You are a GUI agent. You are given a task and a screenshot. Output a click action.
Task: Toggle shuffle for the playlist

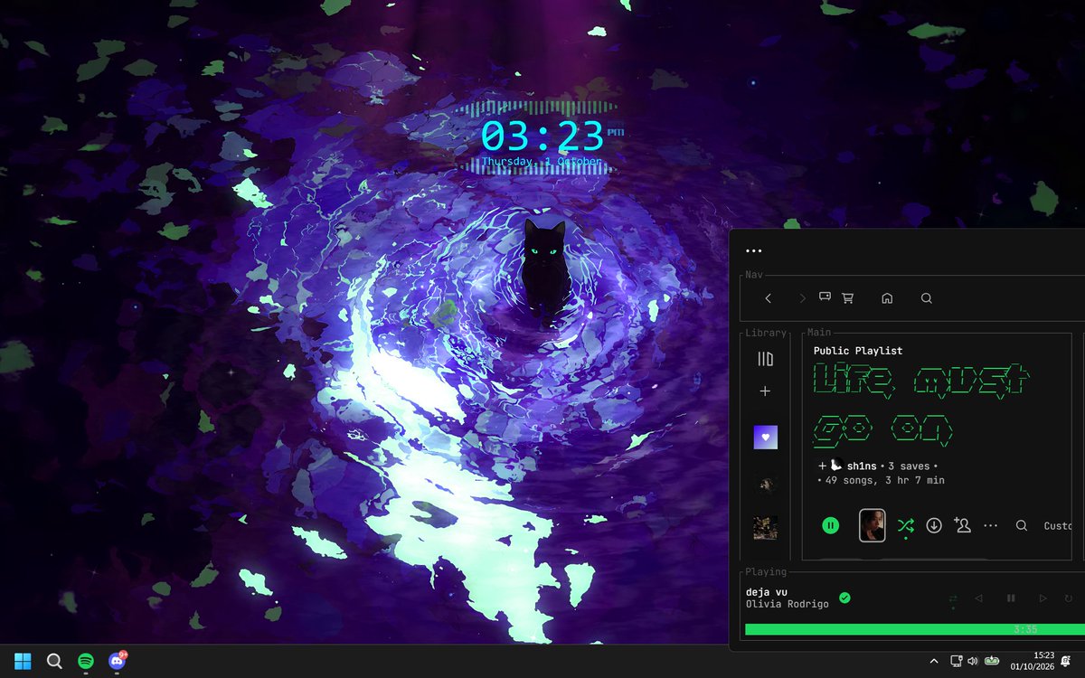(905, 525)
